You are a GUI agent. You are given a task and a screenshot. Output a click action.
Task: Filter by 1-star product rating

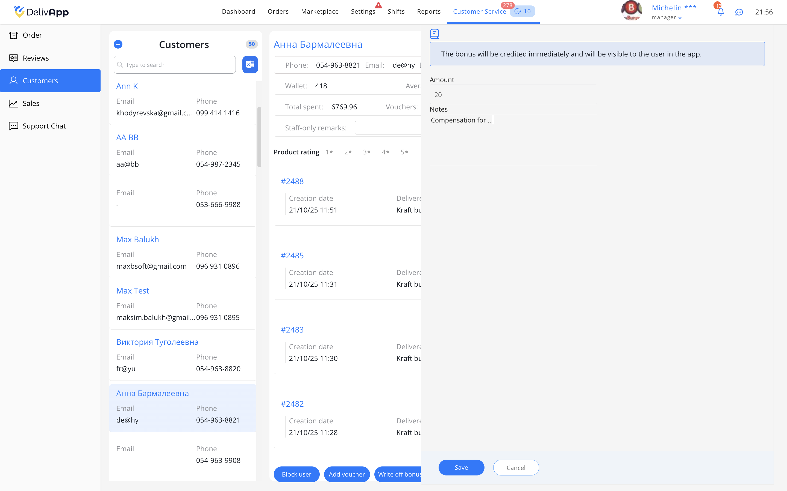(329, 152)
